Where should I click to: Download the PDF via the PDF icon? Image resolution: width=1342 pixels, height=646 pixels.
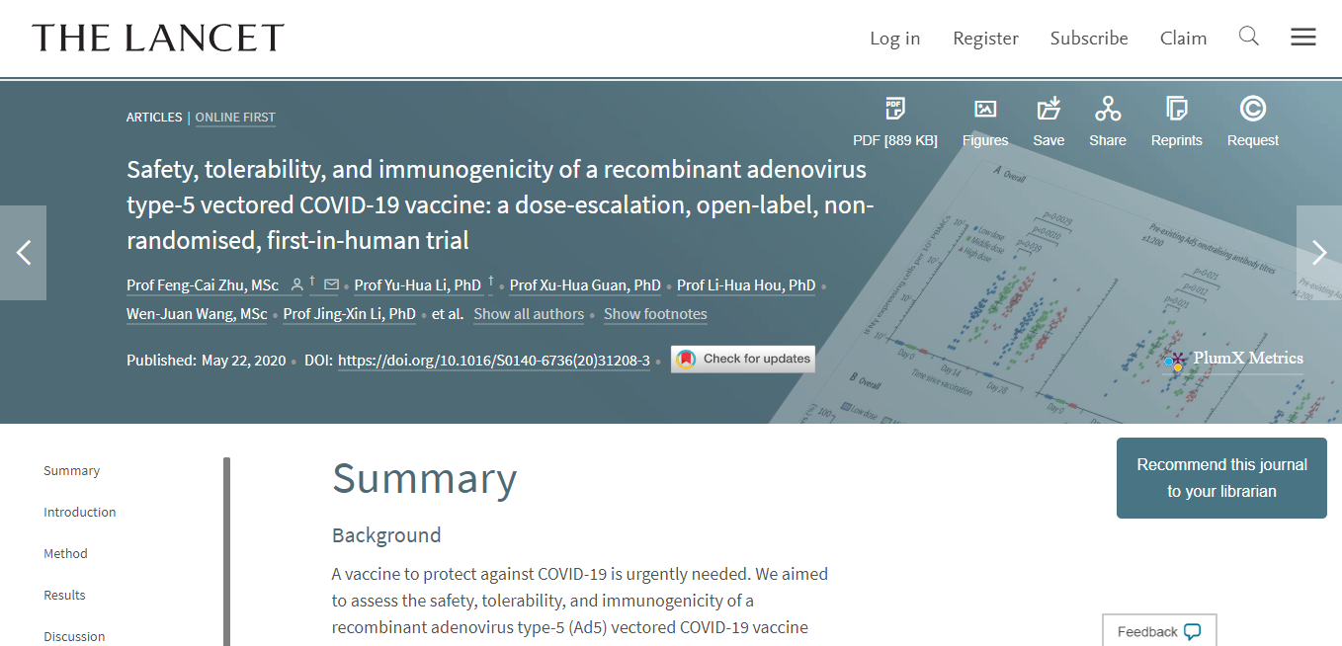pos(894,110)
